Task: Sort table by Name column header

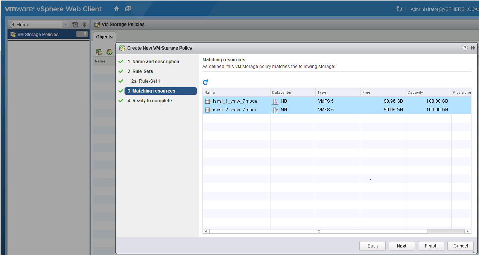Action: click(236, 93)
